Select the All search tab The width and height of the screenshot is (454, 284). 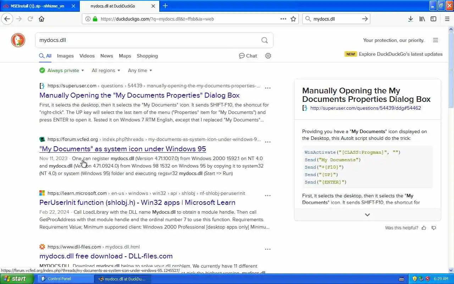pyautogui.click(x=45, y=56)
